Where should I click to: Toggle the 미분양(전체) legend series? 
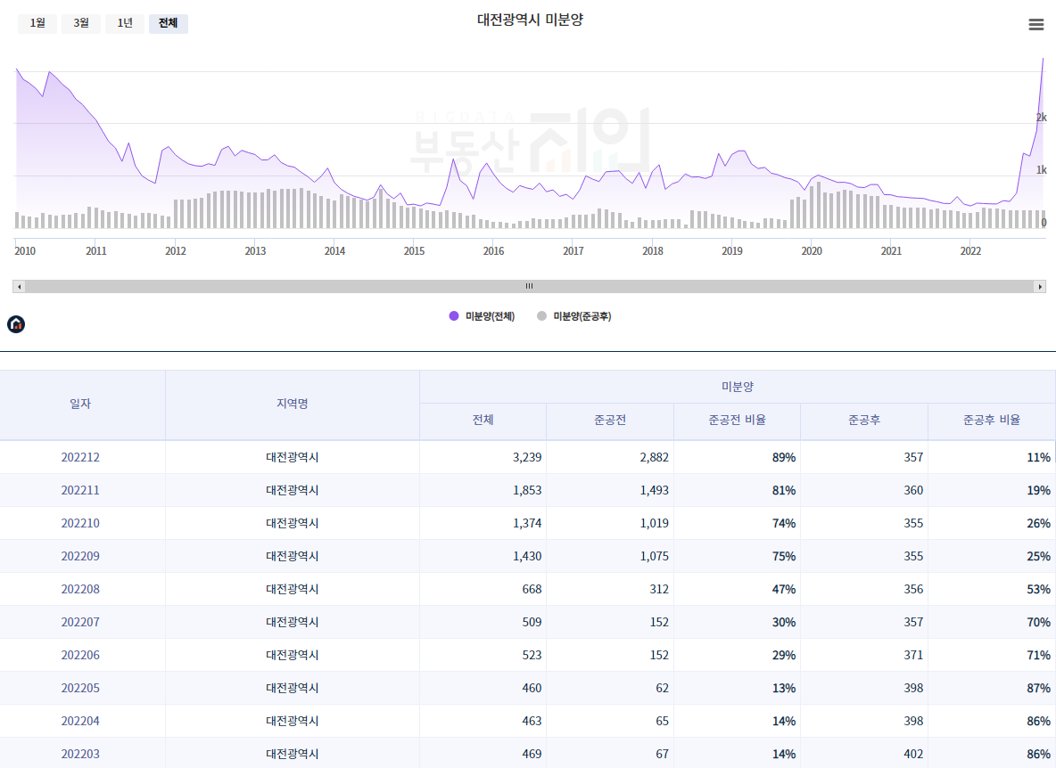483,316
